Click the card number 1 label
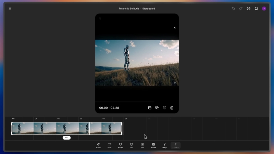 click(100, 18)
